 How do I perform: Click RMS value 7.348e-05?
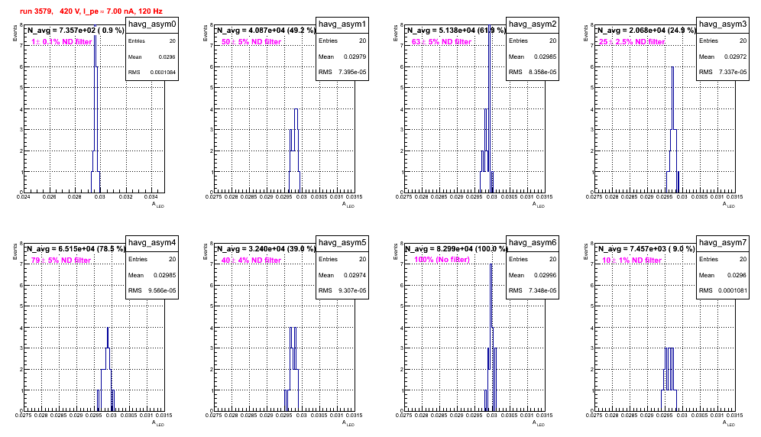542,291
